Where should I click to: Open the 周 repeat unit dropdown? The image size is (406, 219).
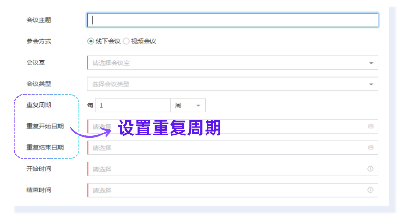[x=188, y=105]
